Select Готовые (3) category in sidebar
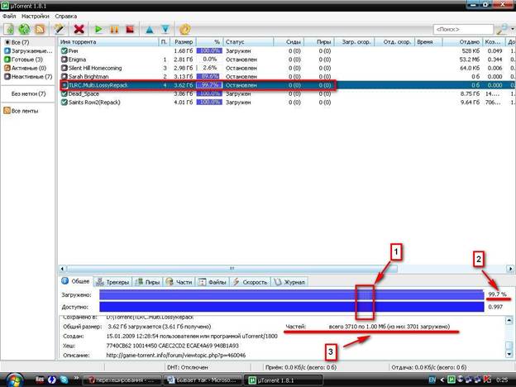 click(x=28, y=60)
